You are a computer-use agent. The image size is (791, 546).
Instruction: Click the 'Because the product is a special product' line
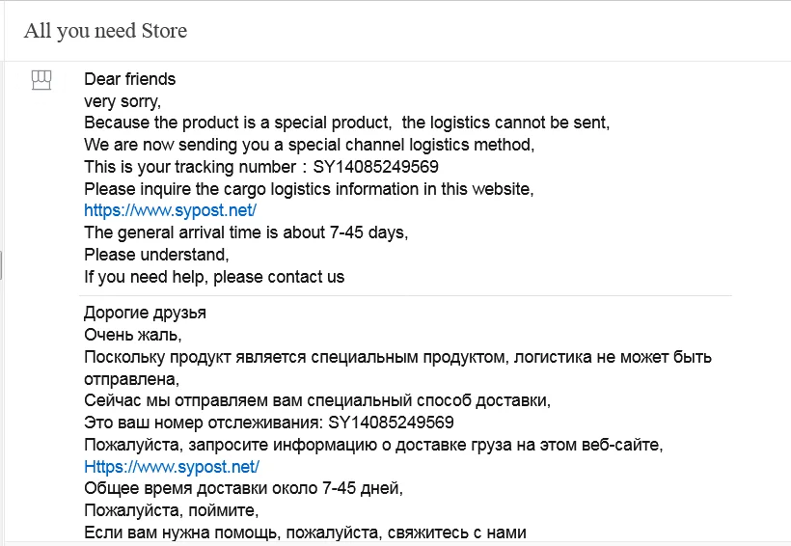[x=347, y=123]
